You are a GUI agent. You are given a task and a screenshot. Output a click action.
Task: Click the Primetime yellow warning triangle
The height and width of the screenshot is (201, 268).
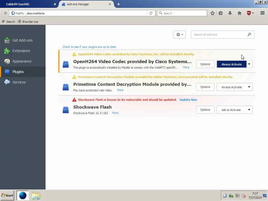point(74,77)
